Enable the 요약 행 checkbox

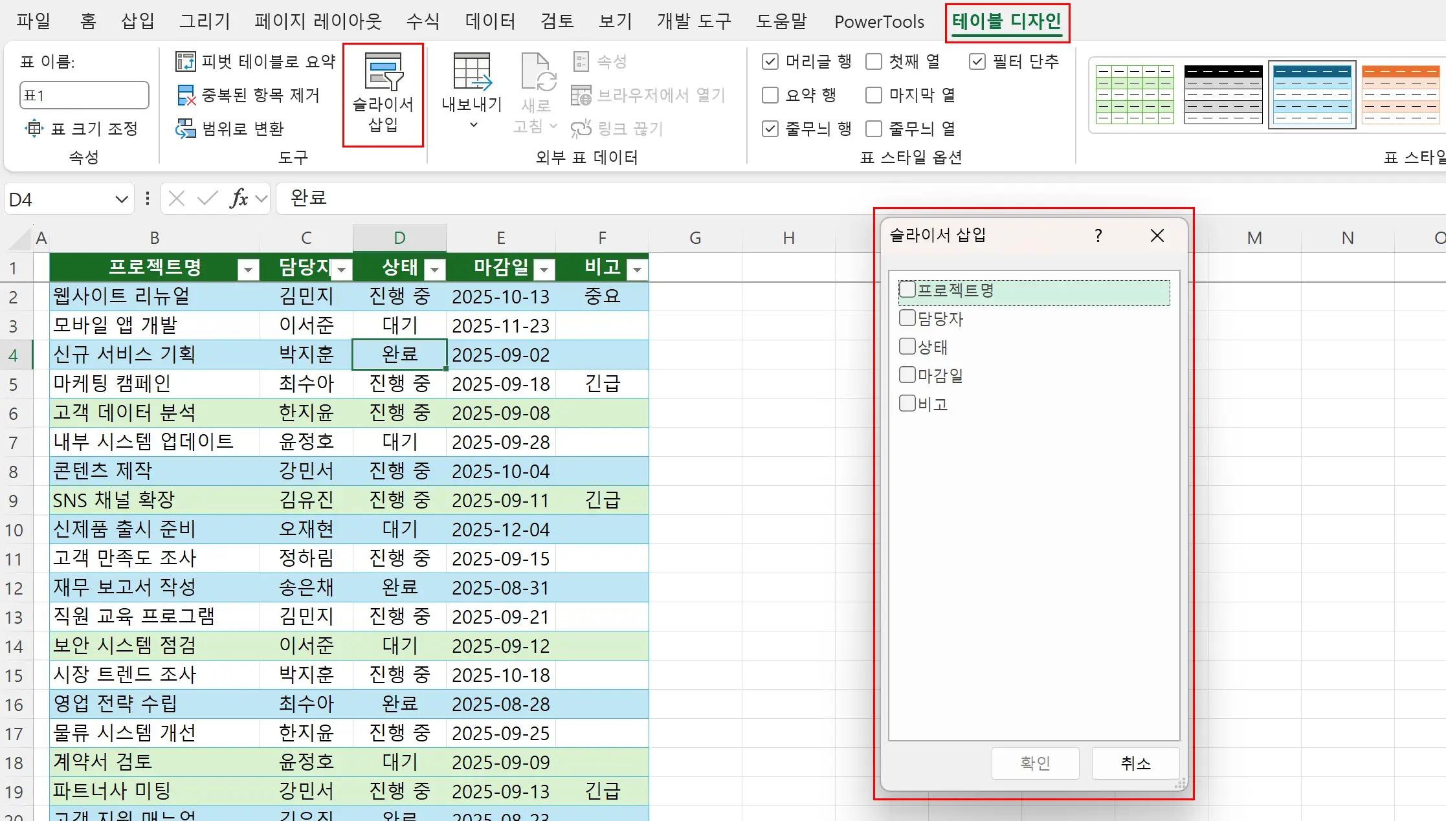(770, 95)
